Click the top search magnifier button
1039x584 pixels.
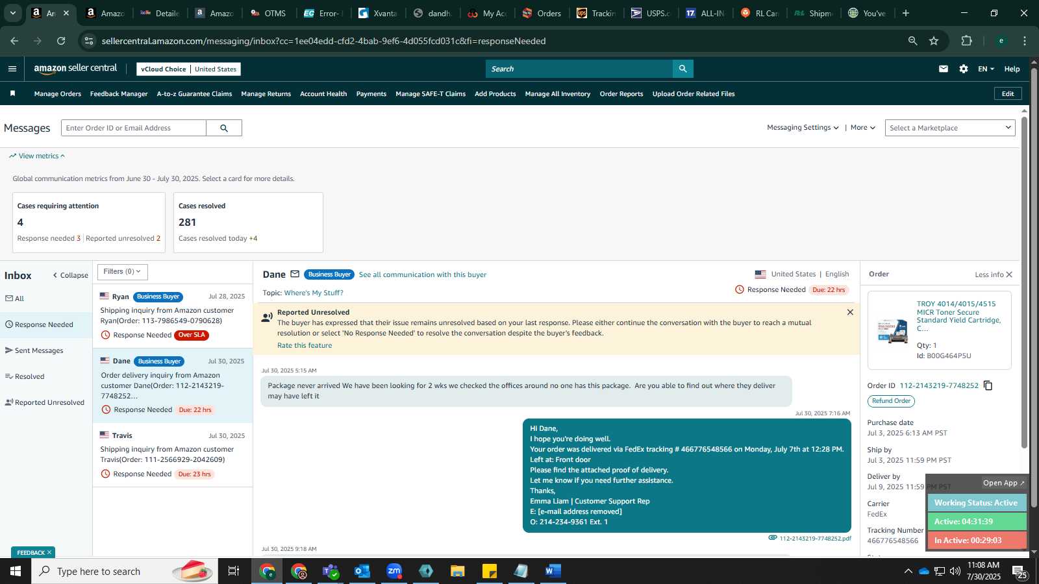tap(682, 69)
